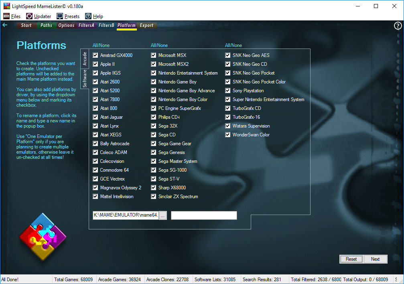
Task: Open the Presets menu
Action: pos(72,16)
